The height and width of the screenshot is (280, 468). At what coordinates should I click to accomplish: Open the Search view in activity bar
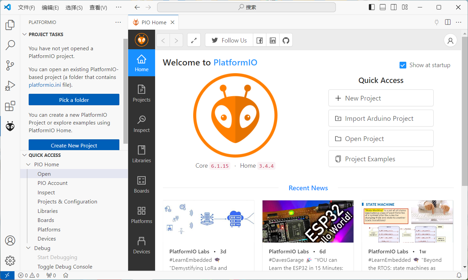[x=10, y=45]
